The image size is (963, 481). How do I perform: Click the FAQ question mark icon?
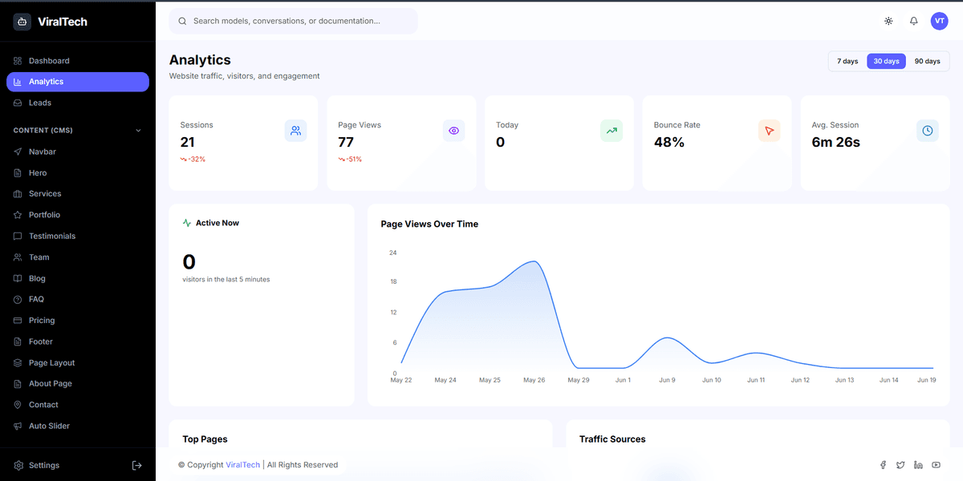pyautogui.click(x=18, y=299)
